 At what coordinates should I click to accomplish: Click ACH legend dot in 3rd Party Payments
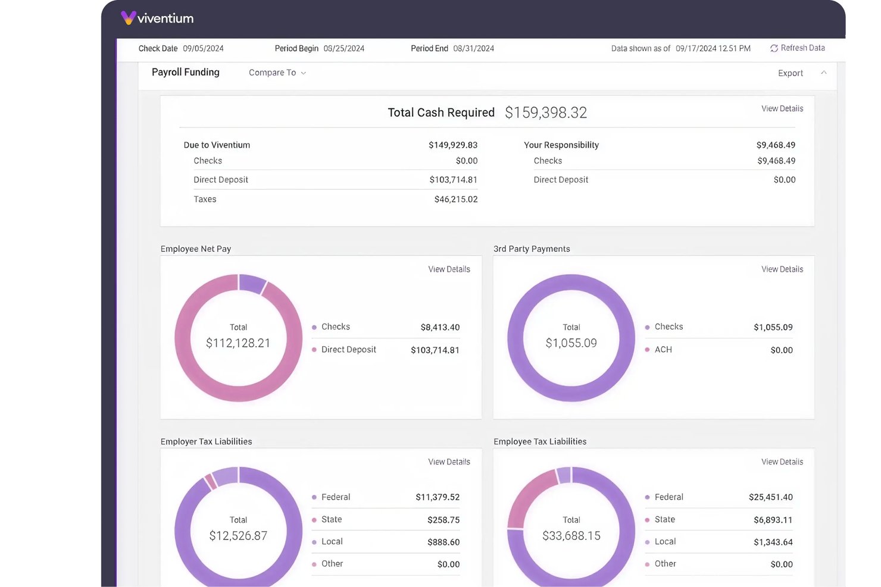click(648, 350)
